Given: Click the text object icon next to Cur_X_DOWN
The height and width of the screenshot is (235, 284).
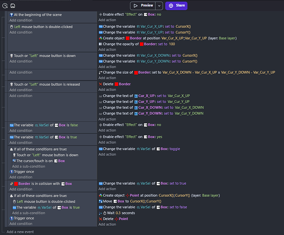Looking at the screenshot, I should tap(136, 108).
